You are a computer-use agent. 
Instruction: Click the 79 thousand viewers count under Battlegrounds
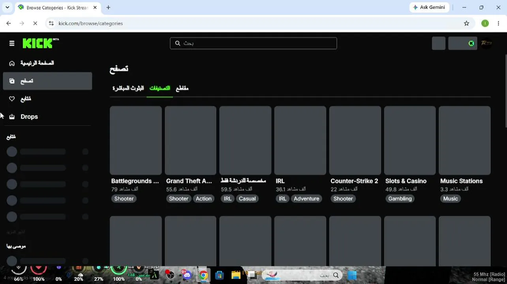(124, 189)
